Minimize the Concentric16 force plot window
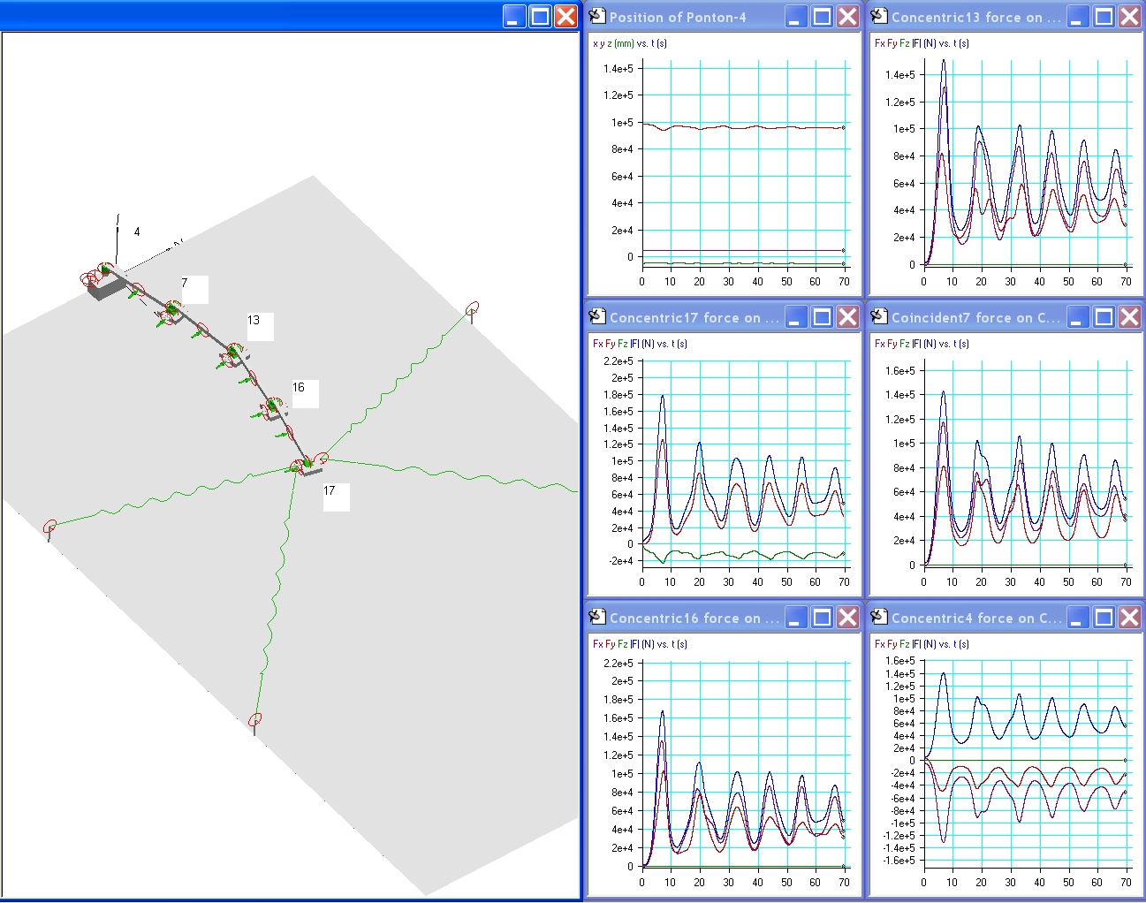Viewport: 1146px width, 903px height. tap(797, 617)
